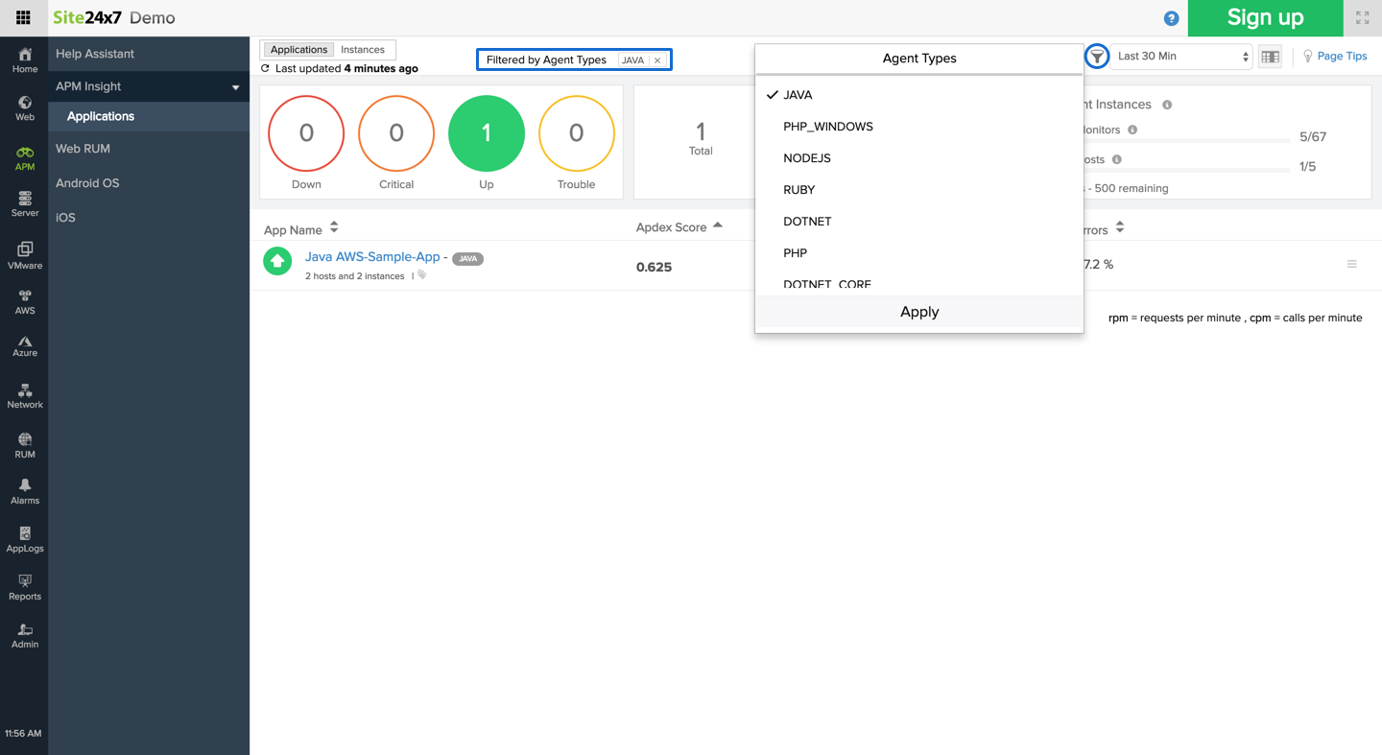Open the Last 30 Min time range dropdown
Viewport: 1382px width, 755px height.
1182,57
